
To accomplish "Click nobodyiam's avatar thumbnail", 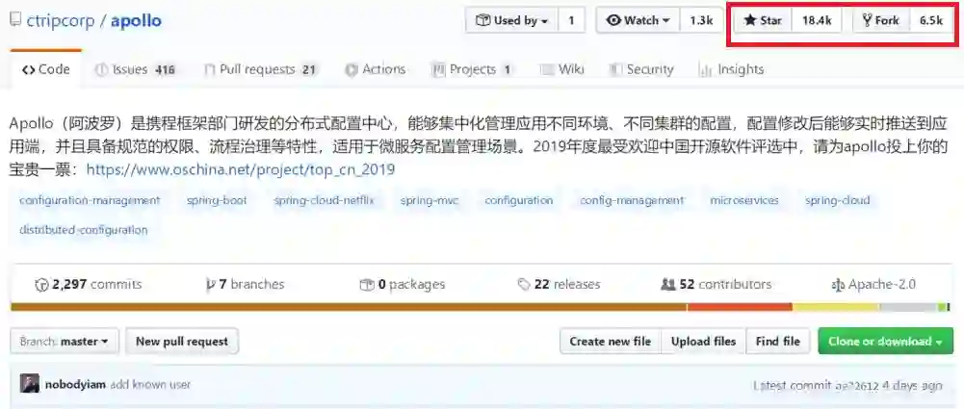I will click(30, 384).
